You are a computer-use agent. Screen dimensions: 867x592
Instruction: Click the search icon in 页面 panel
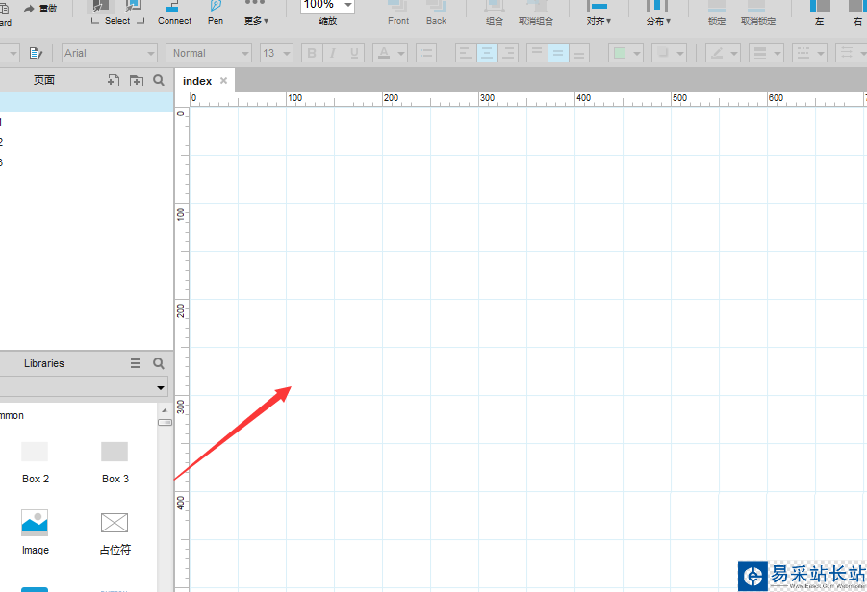pyautogui.click(x=159, y=81)
